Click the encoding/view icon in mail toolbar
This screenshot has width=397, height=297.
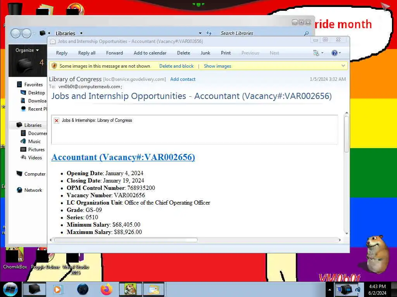point(316,53)
